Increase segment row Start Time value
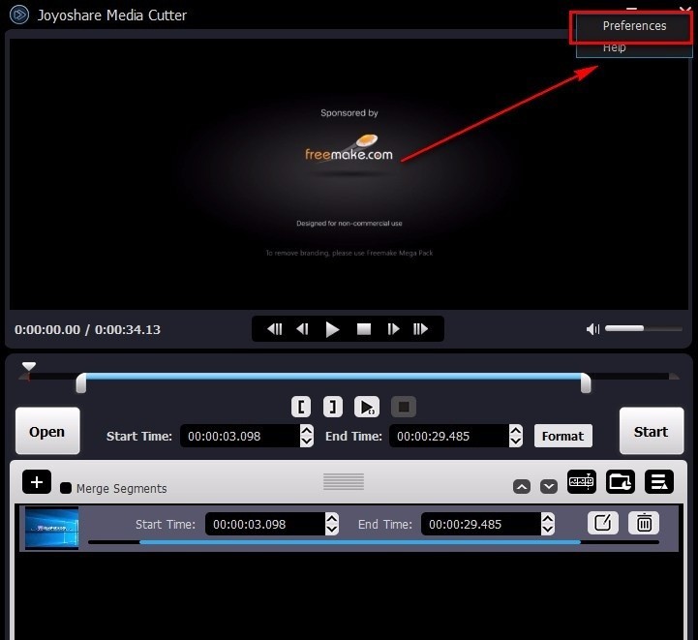This screenshot has width=698, height=640. click(332, 519)
